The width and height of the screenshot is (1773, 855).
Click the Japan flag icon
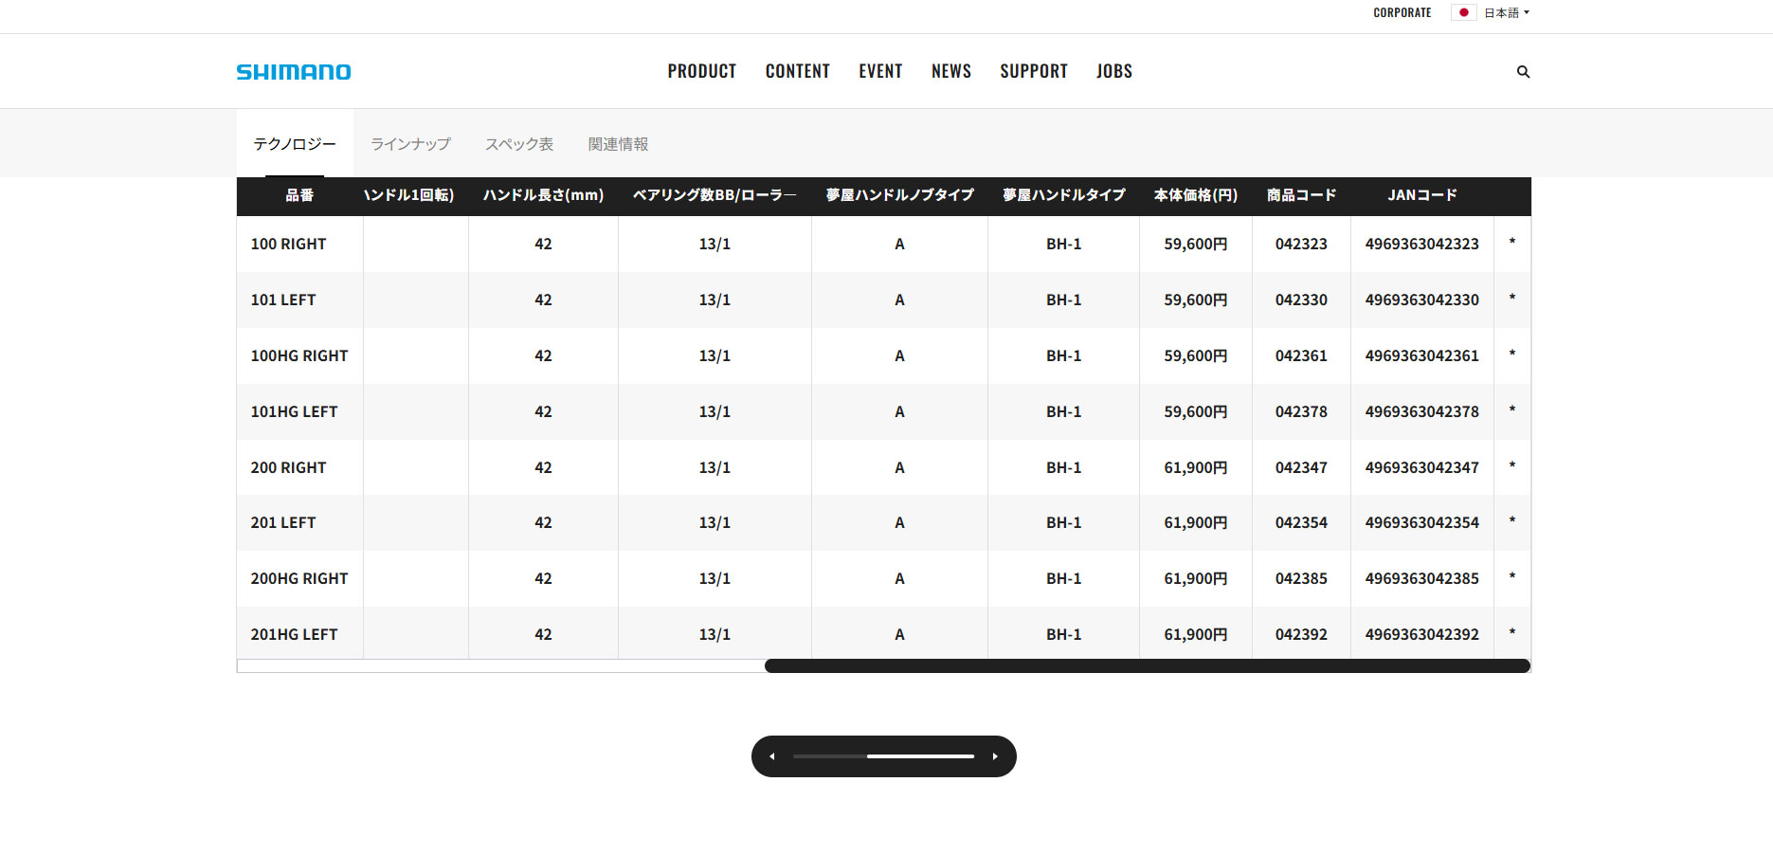click(1463, 12)
